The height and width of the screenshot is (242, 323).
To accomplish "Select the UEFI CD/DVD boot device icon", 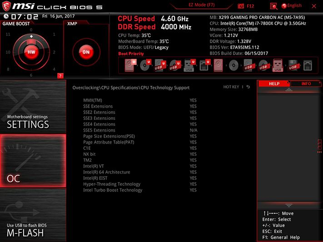I will [x=145, y=65].
